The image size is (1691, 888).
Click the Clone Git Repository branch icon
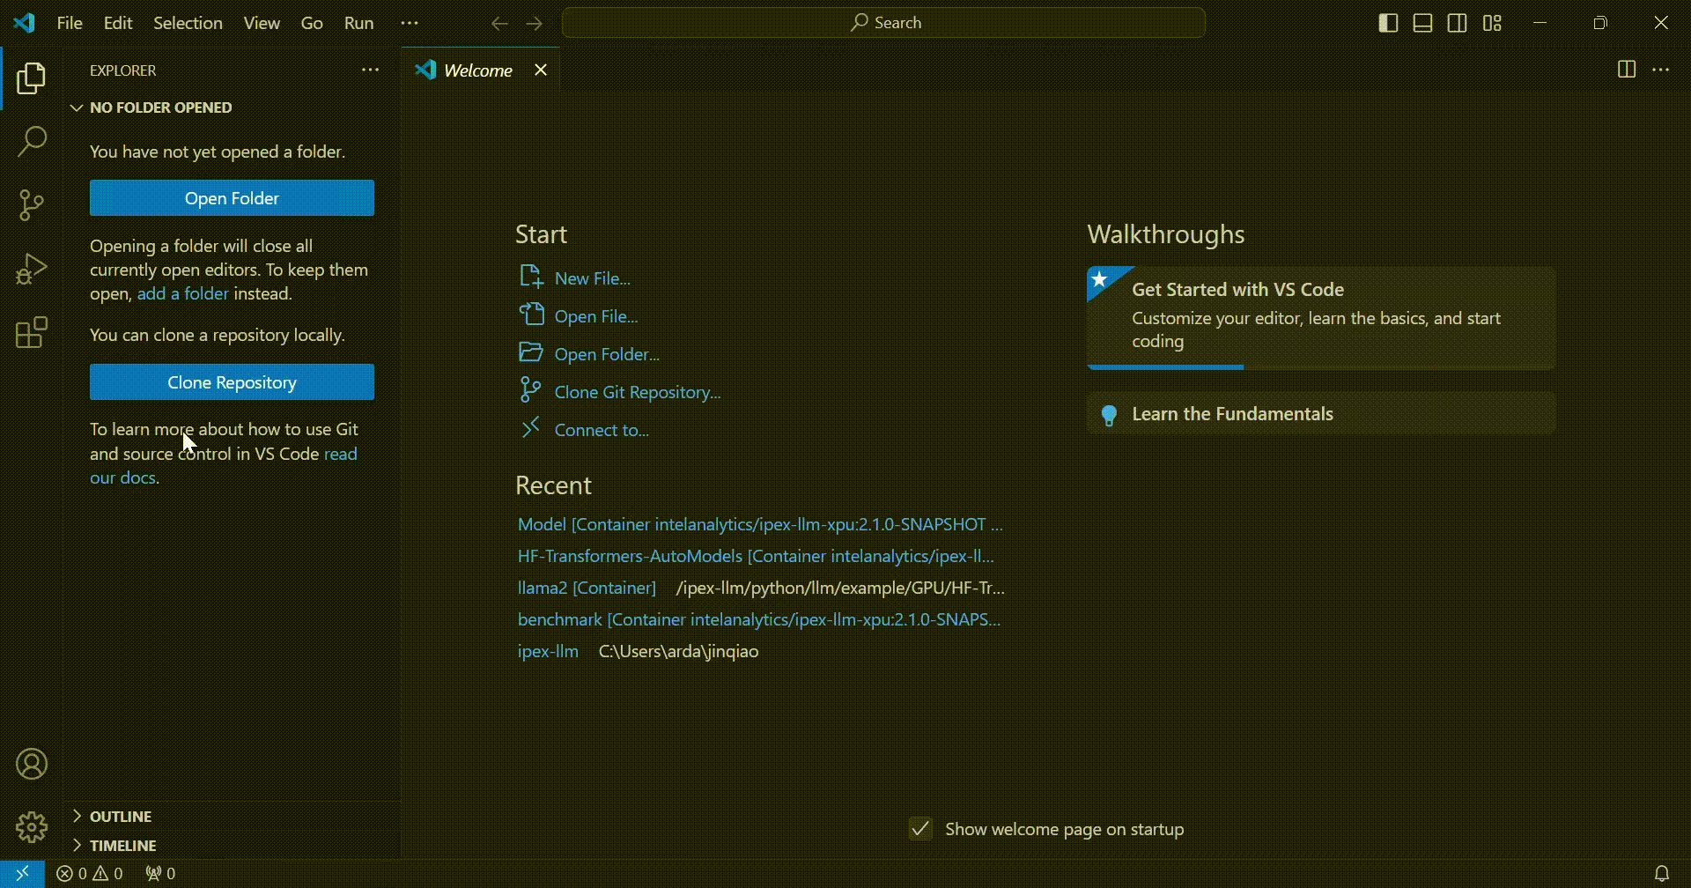(x=530, y=390)
